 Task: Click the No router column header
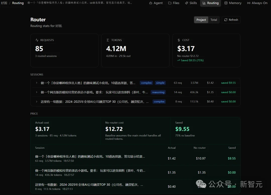coord(200,148)
